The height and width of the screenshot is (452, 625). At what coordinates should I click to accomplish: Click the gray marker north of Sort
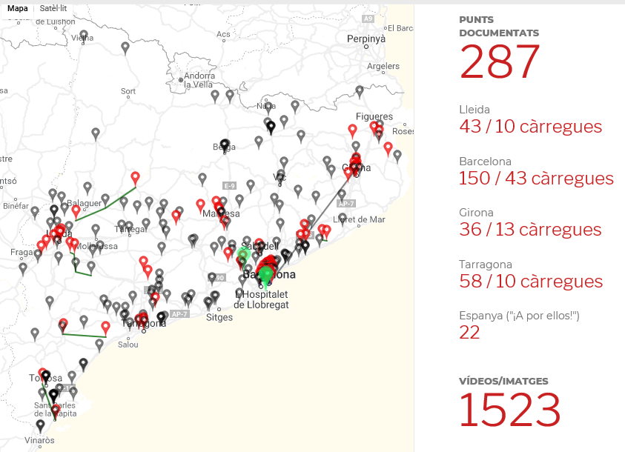point(125,47)
